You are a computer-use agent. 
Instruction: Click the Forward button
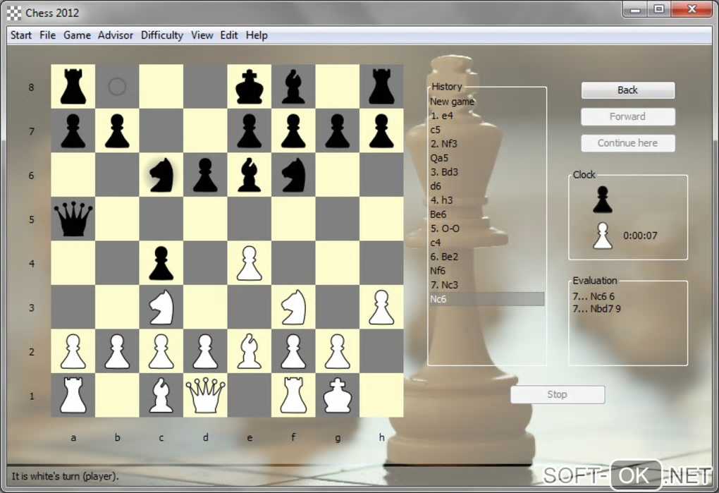click(628, 117)
